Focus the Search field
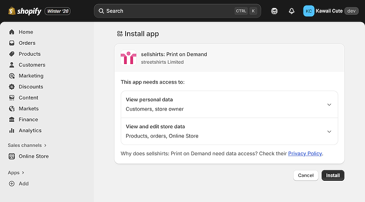The height and width of the screenshot is (202, 365). 168,11
